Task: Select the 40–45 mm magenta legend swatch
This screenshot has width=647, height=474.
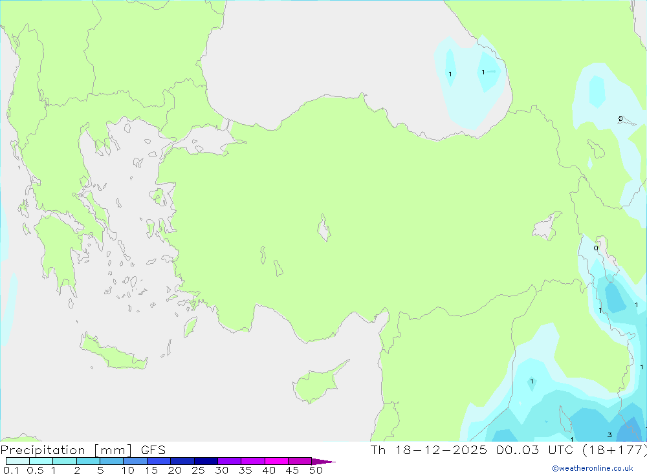Action: tap(276, 461)
